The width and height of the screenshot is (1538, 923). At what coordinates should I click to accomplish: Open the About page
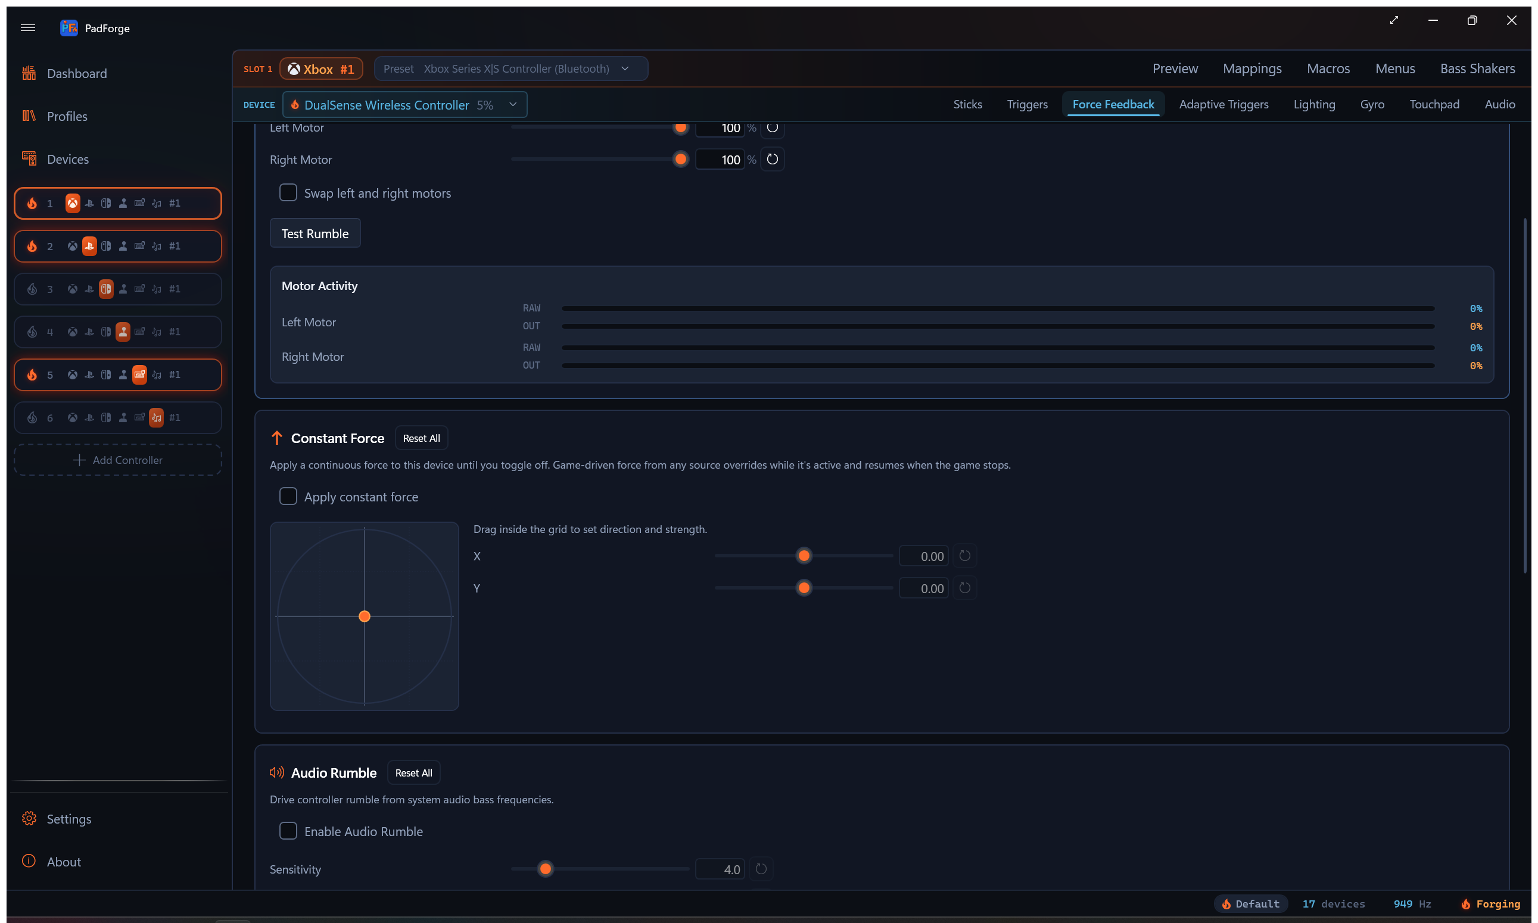coord(64,862)
